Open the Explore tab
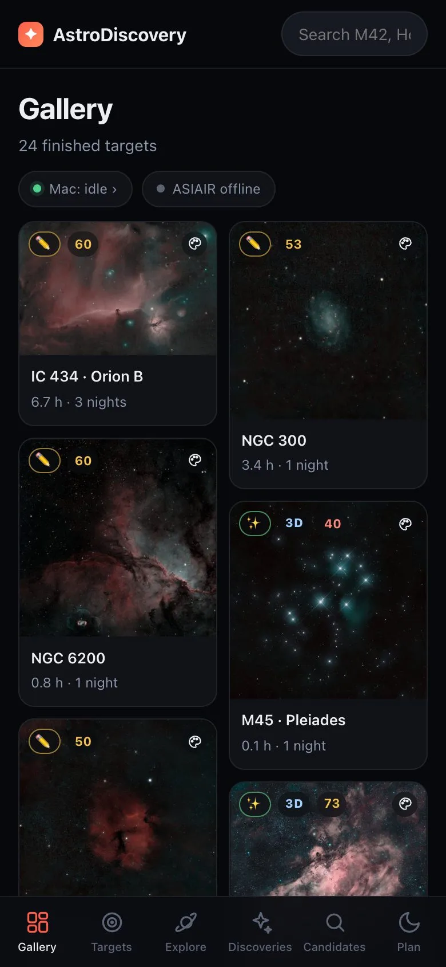Screen dimensions: 446x967 [x=186, y=931]
